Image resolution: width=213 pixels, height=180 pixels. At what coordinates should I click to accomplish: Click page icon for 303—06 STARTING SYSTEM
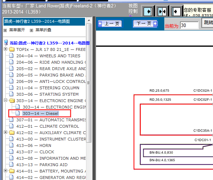pyautogui.click(x=11, y=94)
